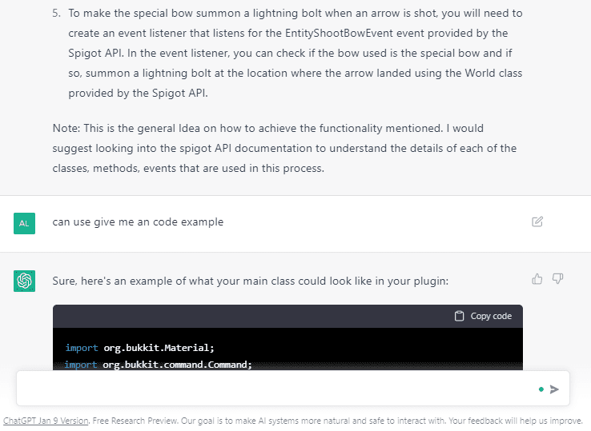Click the dark code block header bar
Viewport: 591px width, 431px height.
[240, 316]
